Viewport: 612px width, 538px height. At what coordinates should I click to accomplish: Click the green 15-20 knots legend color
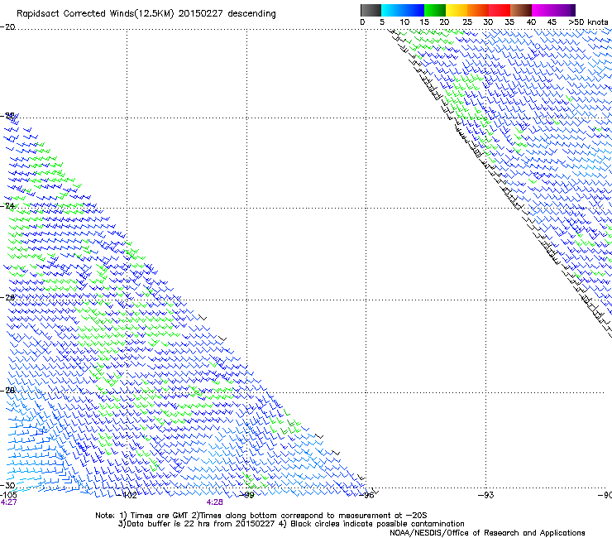(x=435, y=10)
